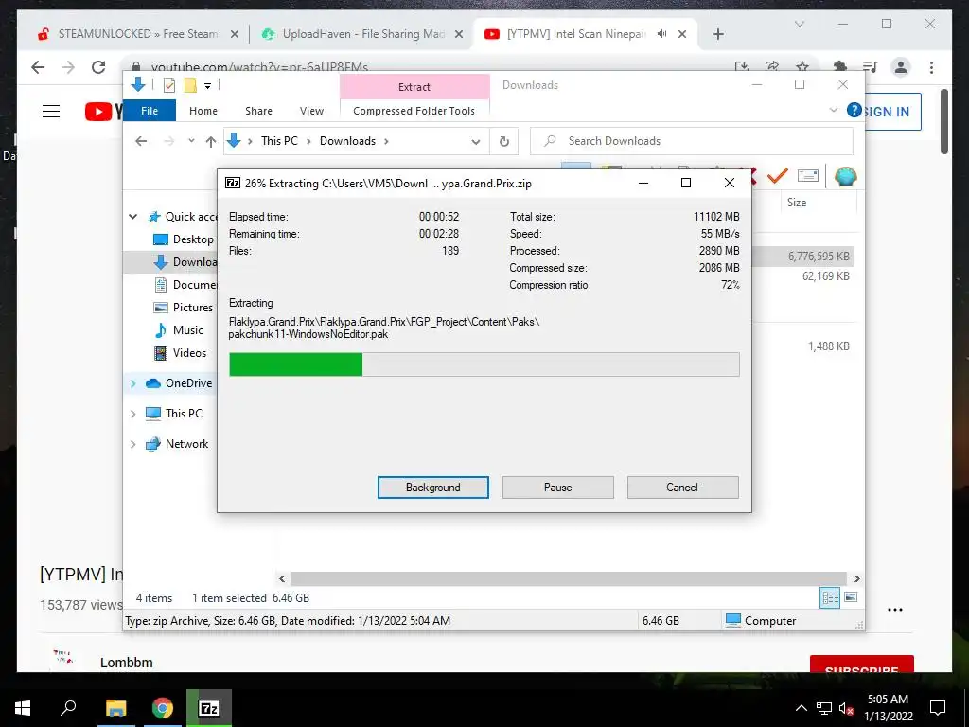Open the Compressed Folder Tools tab
The image size is (969, 727).
(x=414, y=111)
